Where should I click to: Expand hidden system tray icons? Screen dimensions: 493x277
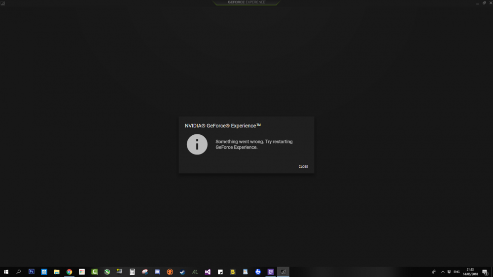(443, 272)
